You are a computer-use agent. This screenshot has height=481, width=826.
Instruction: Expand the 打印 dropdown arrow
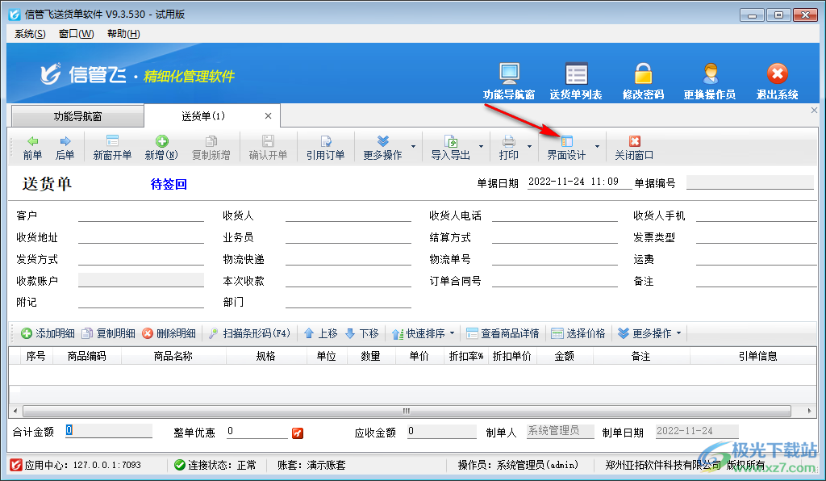tap(529, 146)
